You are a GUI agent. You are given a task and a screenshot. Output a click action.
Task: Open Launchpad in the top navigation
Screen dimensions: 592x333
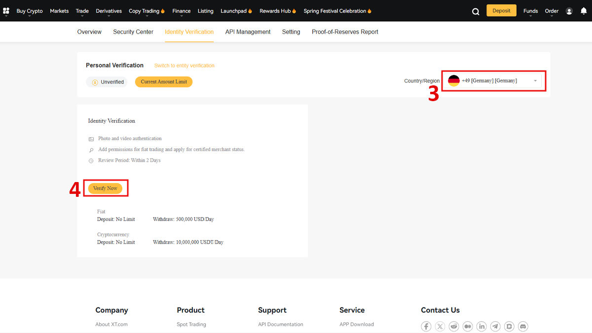[x=236, y=11]
